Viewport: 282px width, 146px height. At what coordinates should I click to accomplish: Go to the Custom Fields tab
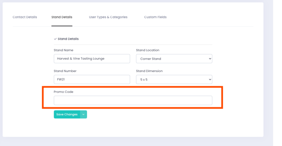(x=155, y=17)
